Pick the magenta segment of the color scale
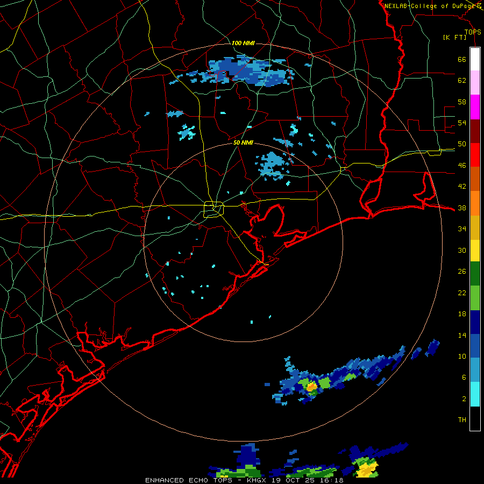Viewport: 484px width, 484px height. (475, 107)
